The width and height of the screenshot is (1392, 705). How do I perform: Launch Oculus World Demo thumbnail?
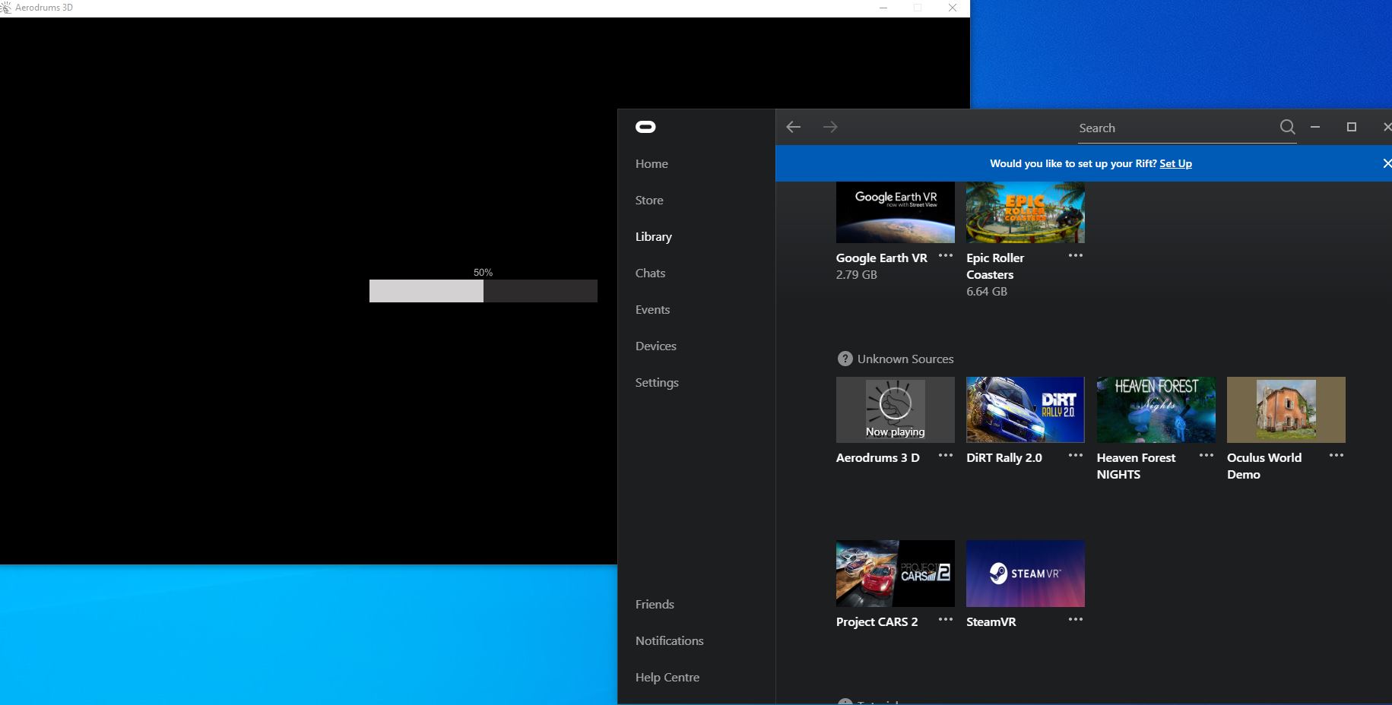click(1286, 409)
